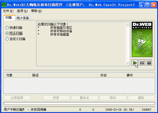Sort by the 对象 column header
Image resolution: width=158 pixels, height=113 pixels.
click(x=17, y=75)
